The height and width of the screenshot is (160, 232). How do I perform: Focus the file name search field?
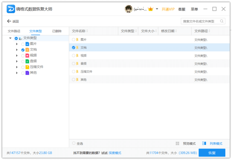coord(200,21)
